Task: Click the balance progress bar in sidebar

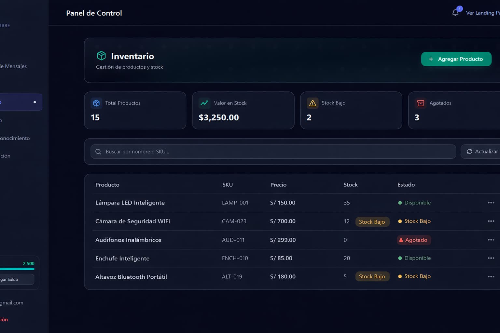Action: click(x=17, y=269)
